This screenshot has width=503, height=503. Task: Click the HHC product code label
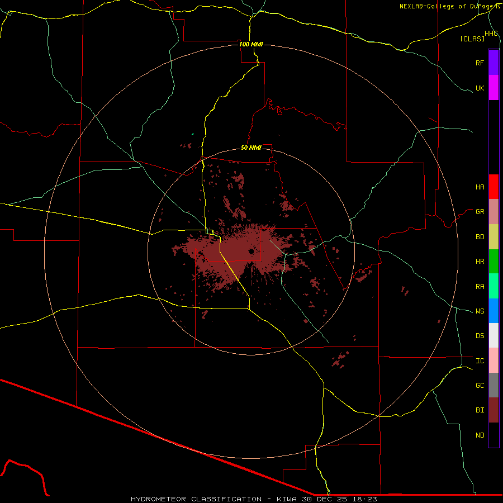click(x=491, y=34)
